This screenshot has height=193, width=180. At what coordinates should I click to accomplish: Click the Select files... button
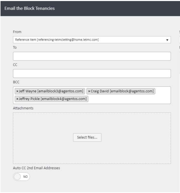[x=87, y=137]
